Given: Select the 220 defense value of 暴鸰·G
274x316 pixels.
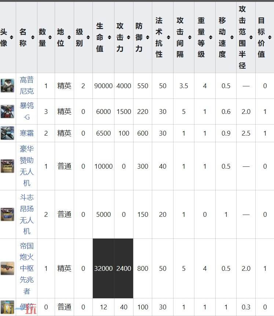Looking at the screenshot, I should tap(143, 111).
